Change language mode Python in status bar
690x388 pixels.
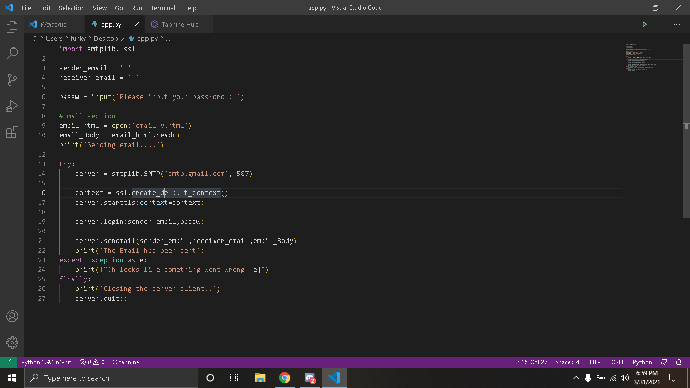(642, 362)
